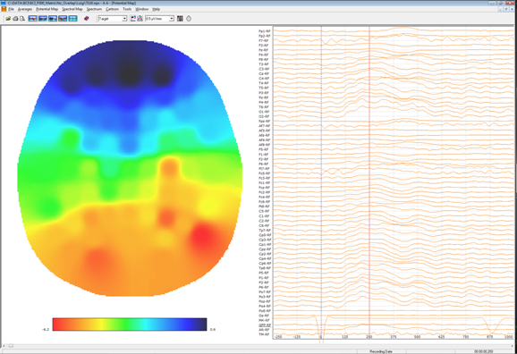The image size is (517, 354).
Task: Open the Spectral Map menu
Action: tap(72, 9)
